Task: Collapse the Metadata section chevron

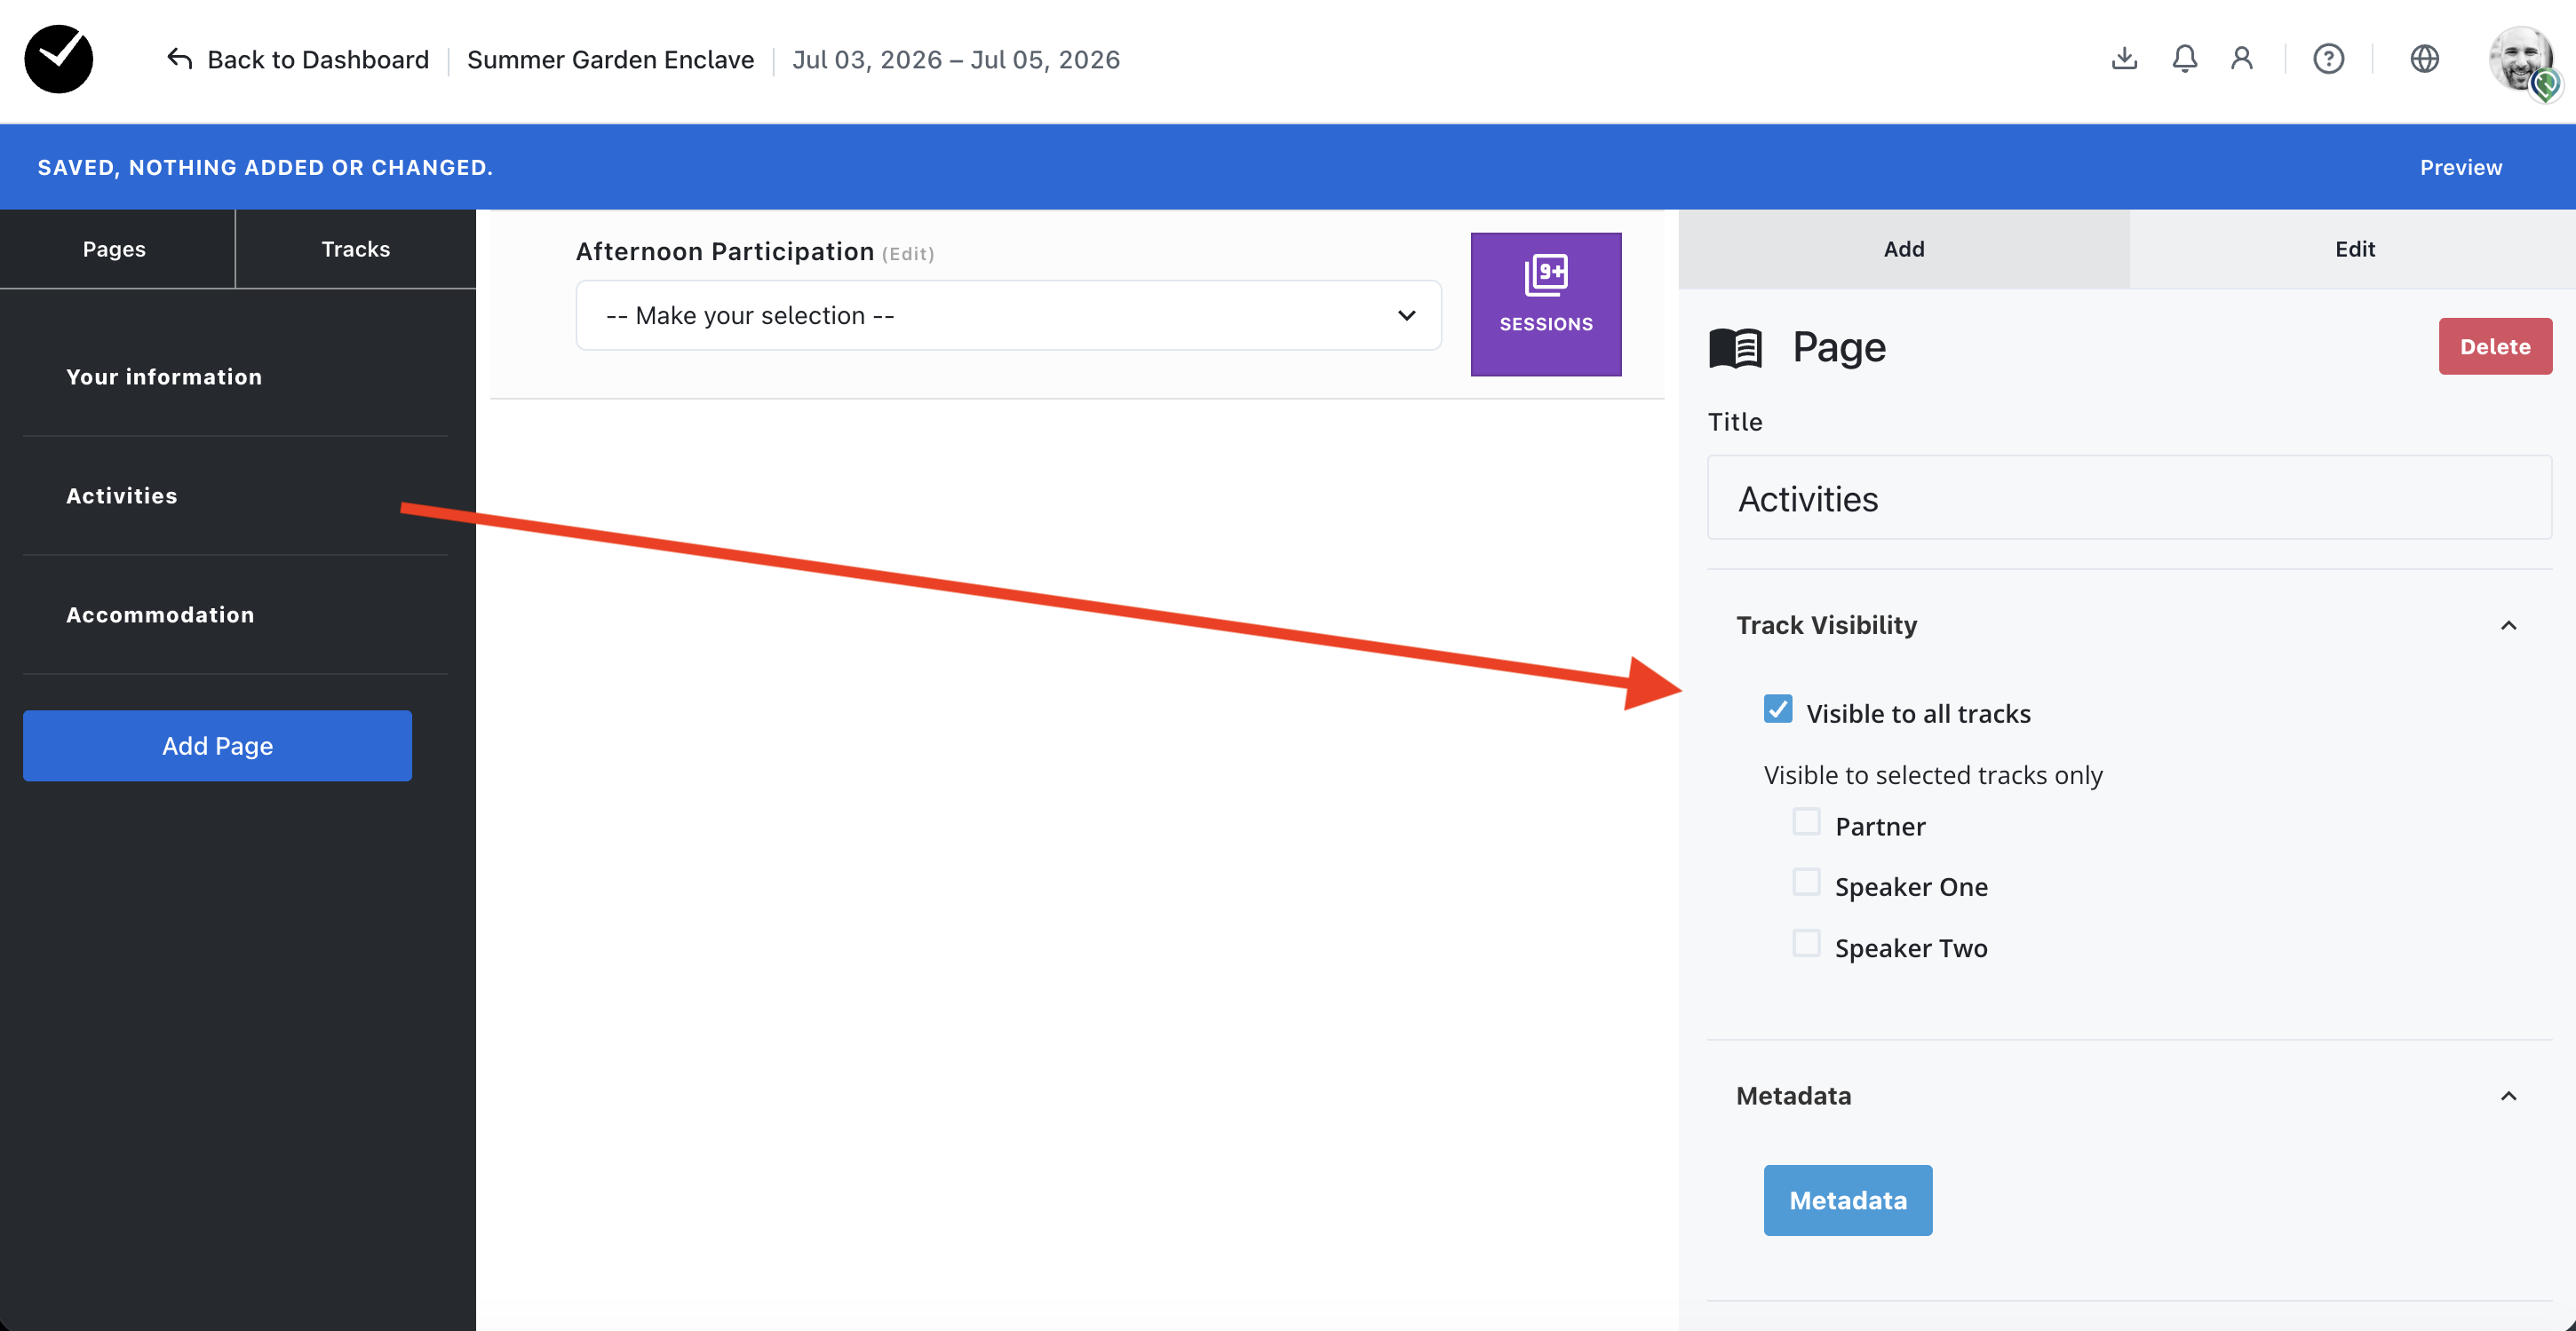Action: click(x=2508, y=1097)
